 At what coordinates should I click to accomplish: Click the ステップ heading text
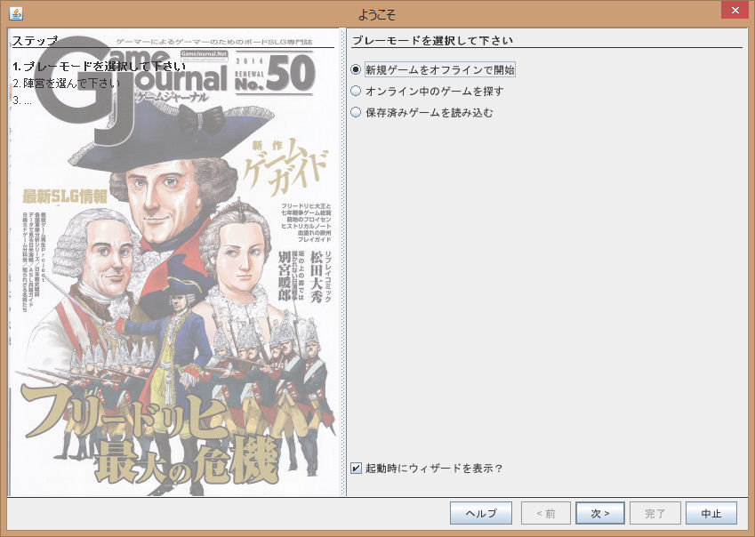pyautogui.click(x=35, y=40)
